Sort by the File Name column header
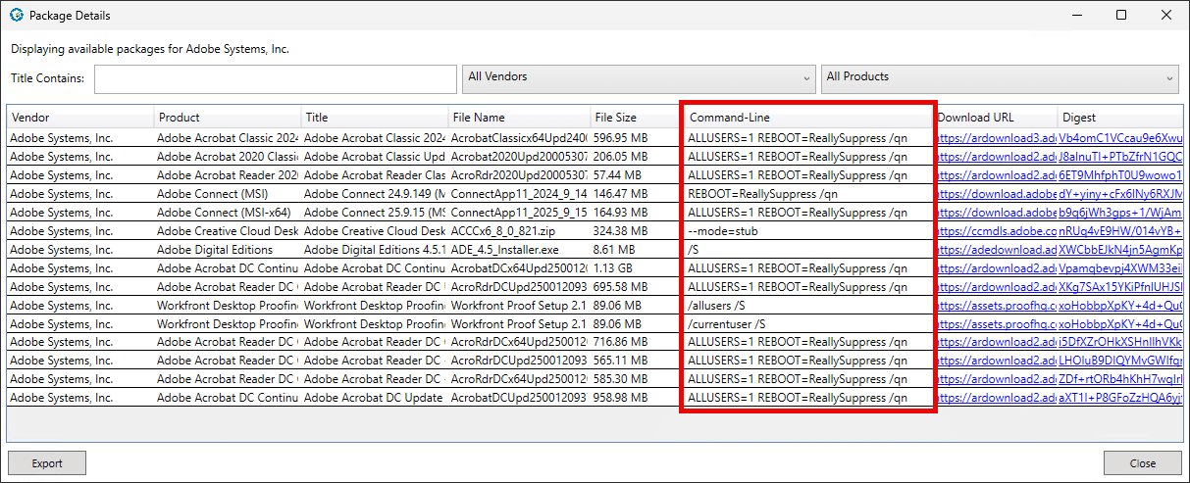 (x=518, y=118)
